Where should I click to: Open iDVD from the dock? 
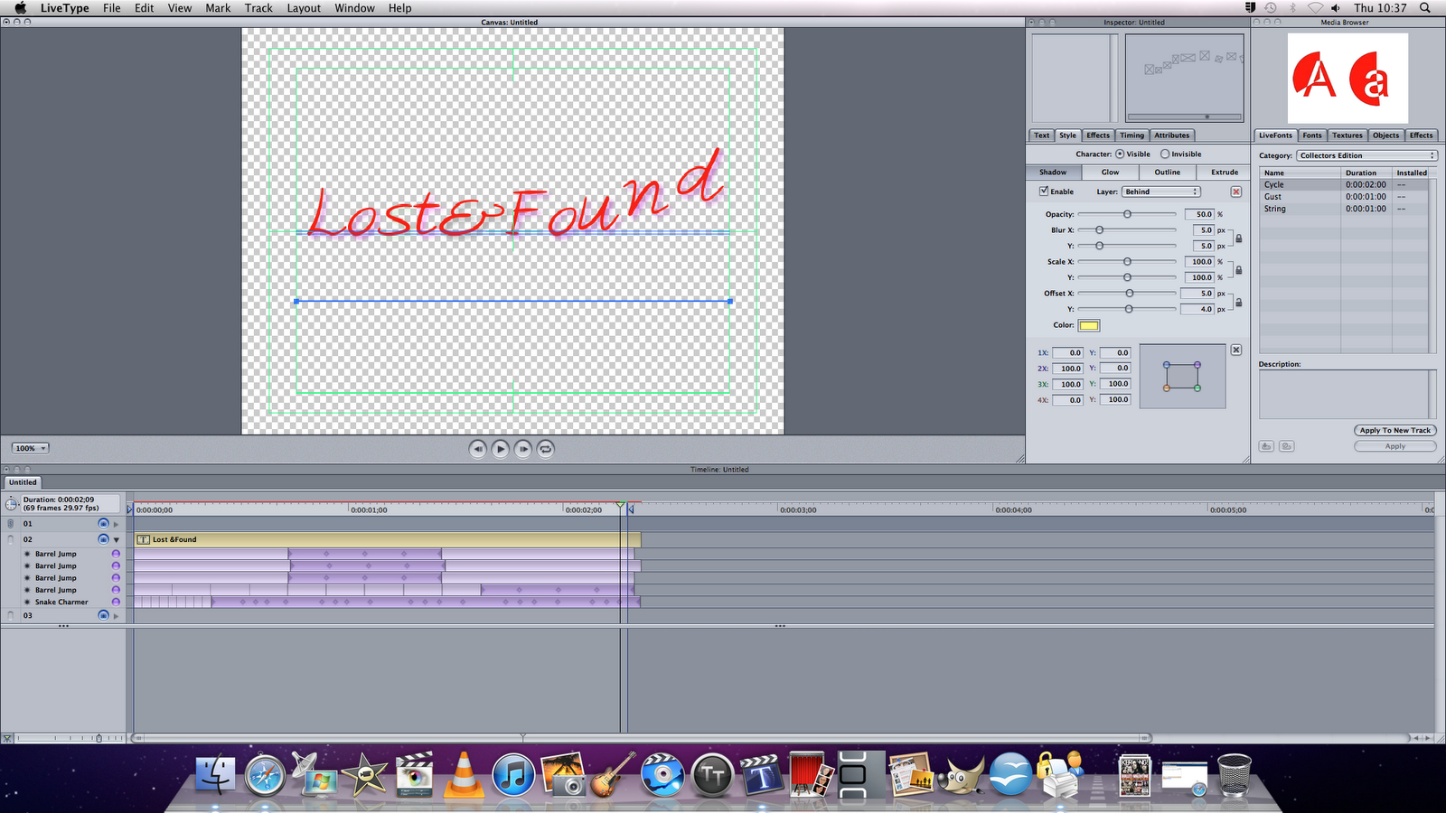pyautogui.click(x=662, y=774)
